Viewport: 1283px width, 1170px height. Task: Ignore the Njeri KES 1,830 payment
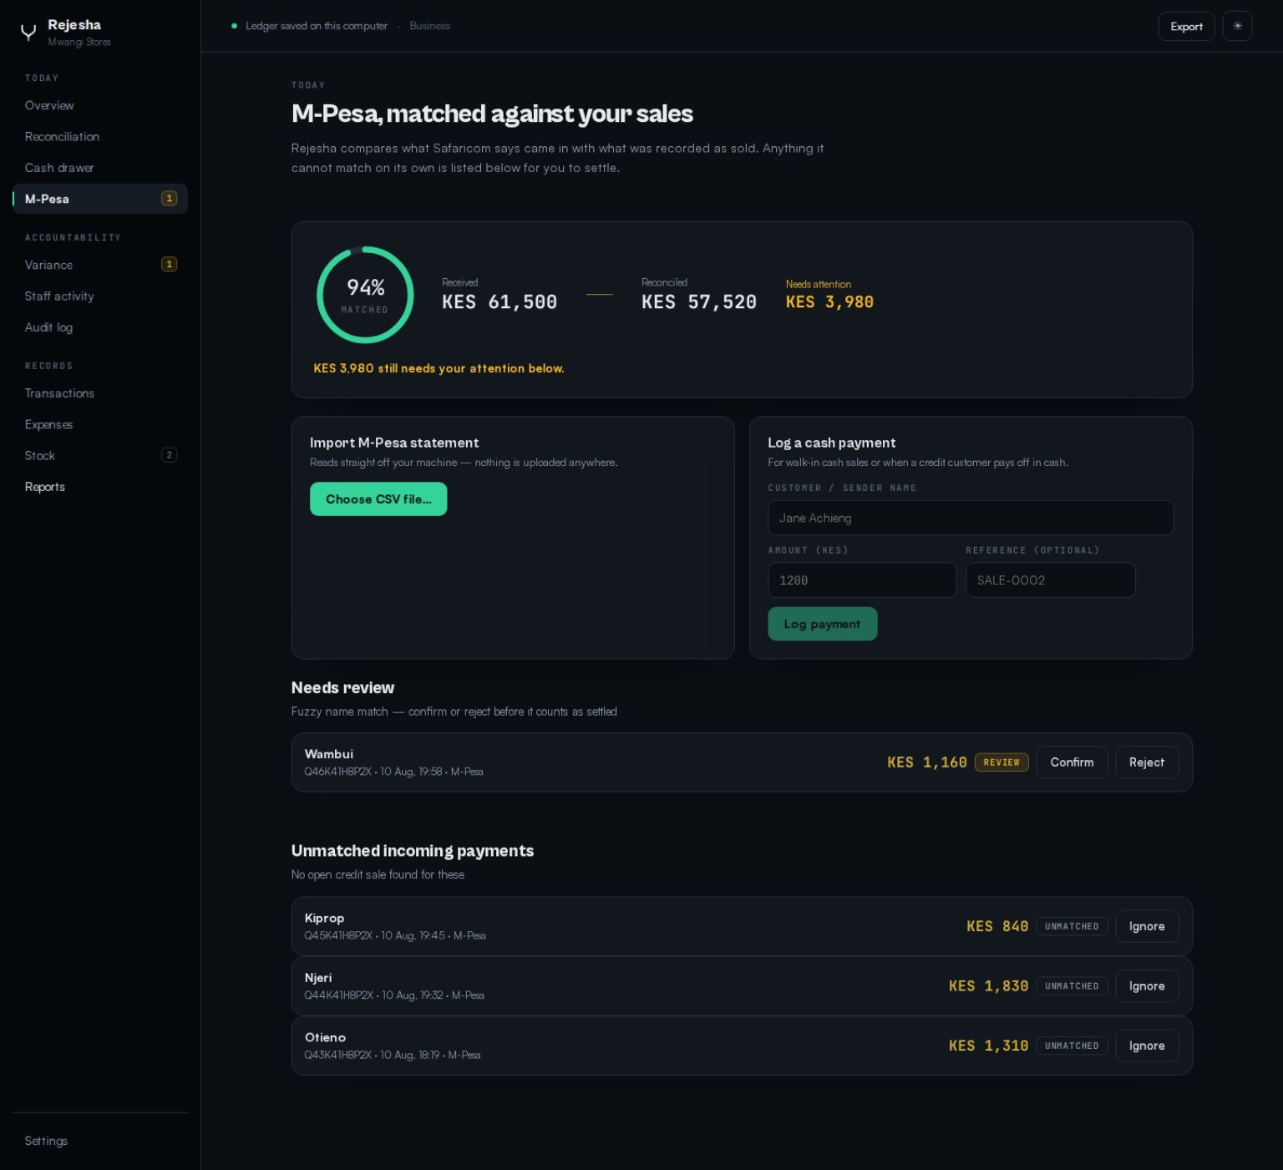point(1146,986)
